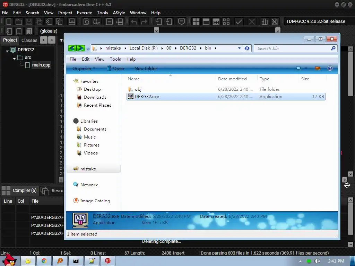
Task: Select the Compiler (6) tab
Action: (25, 190)
